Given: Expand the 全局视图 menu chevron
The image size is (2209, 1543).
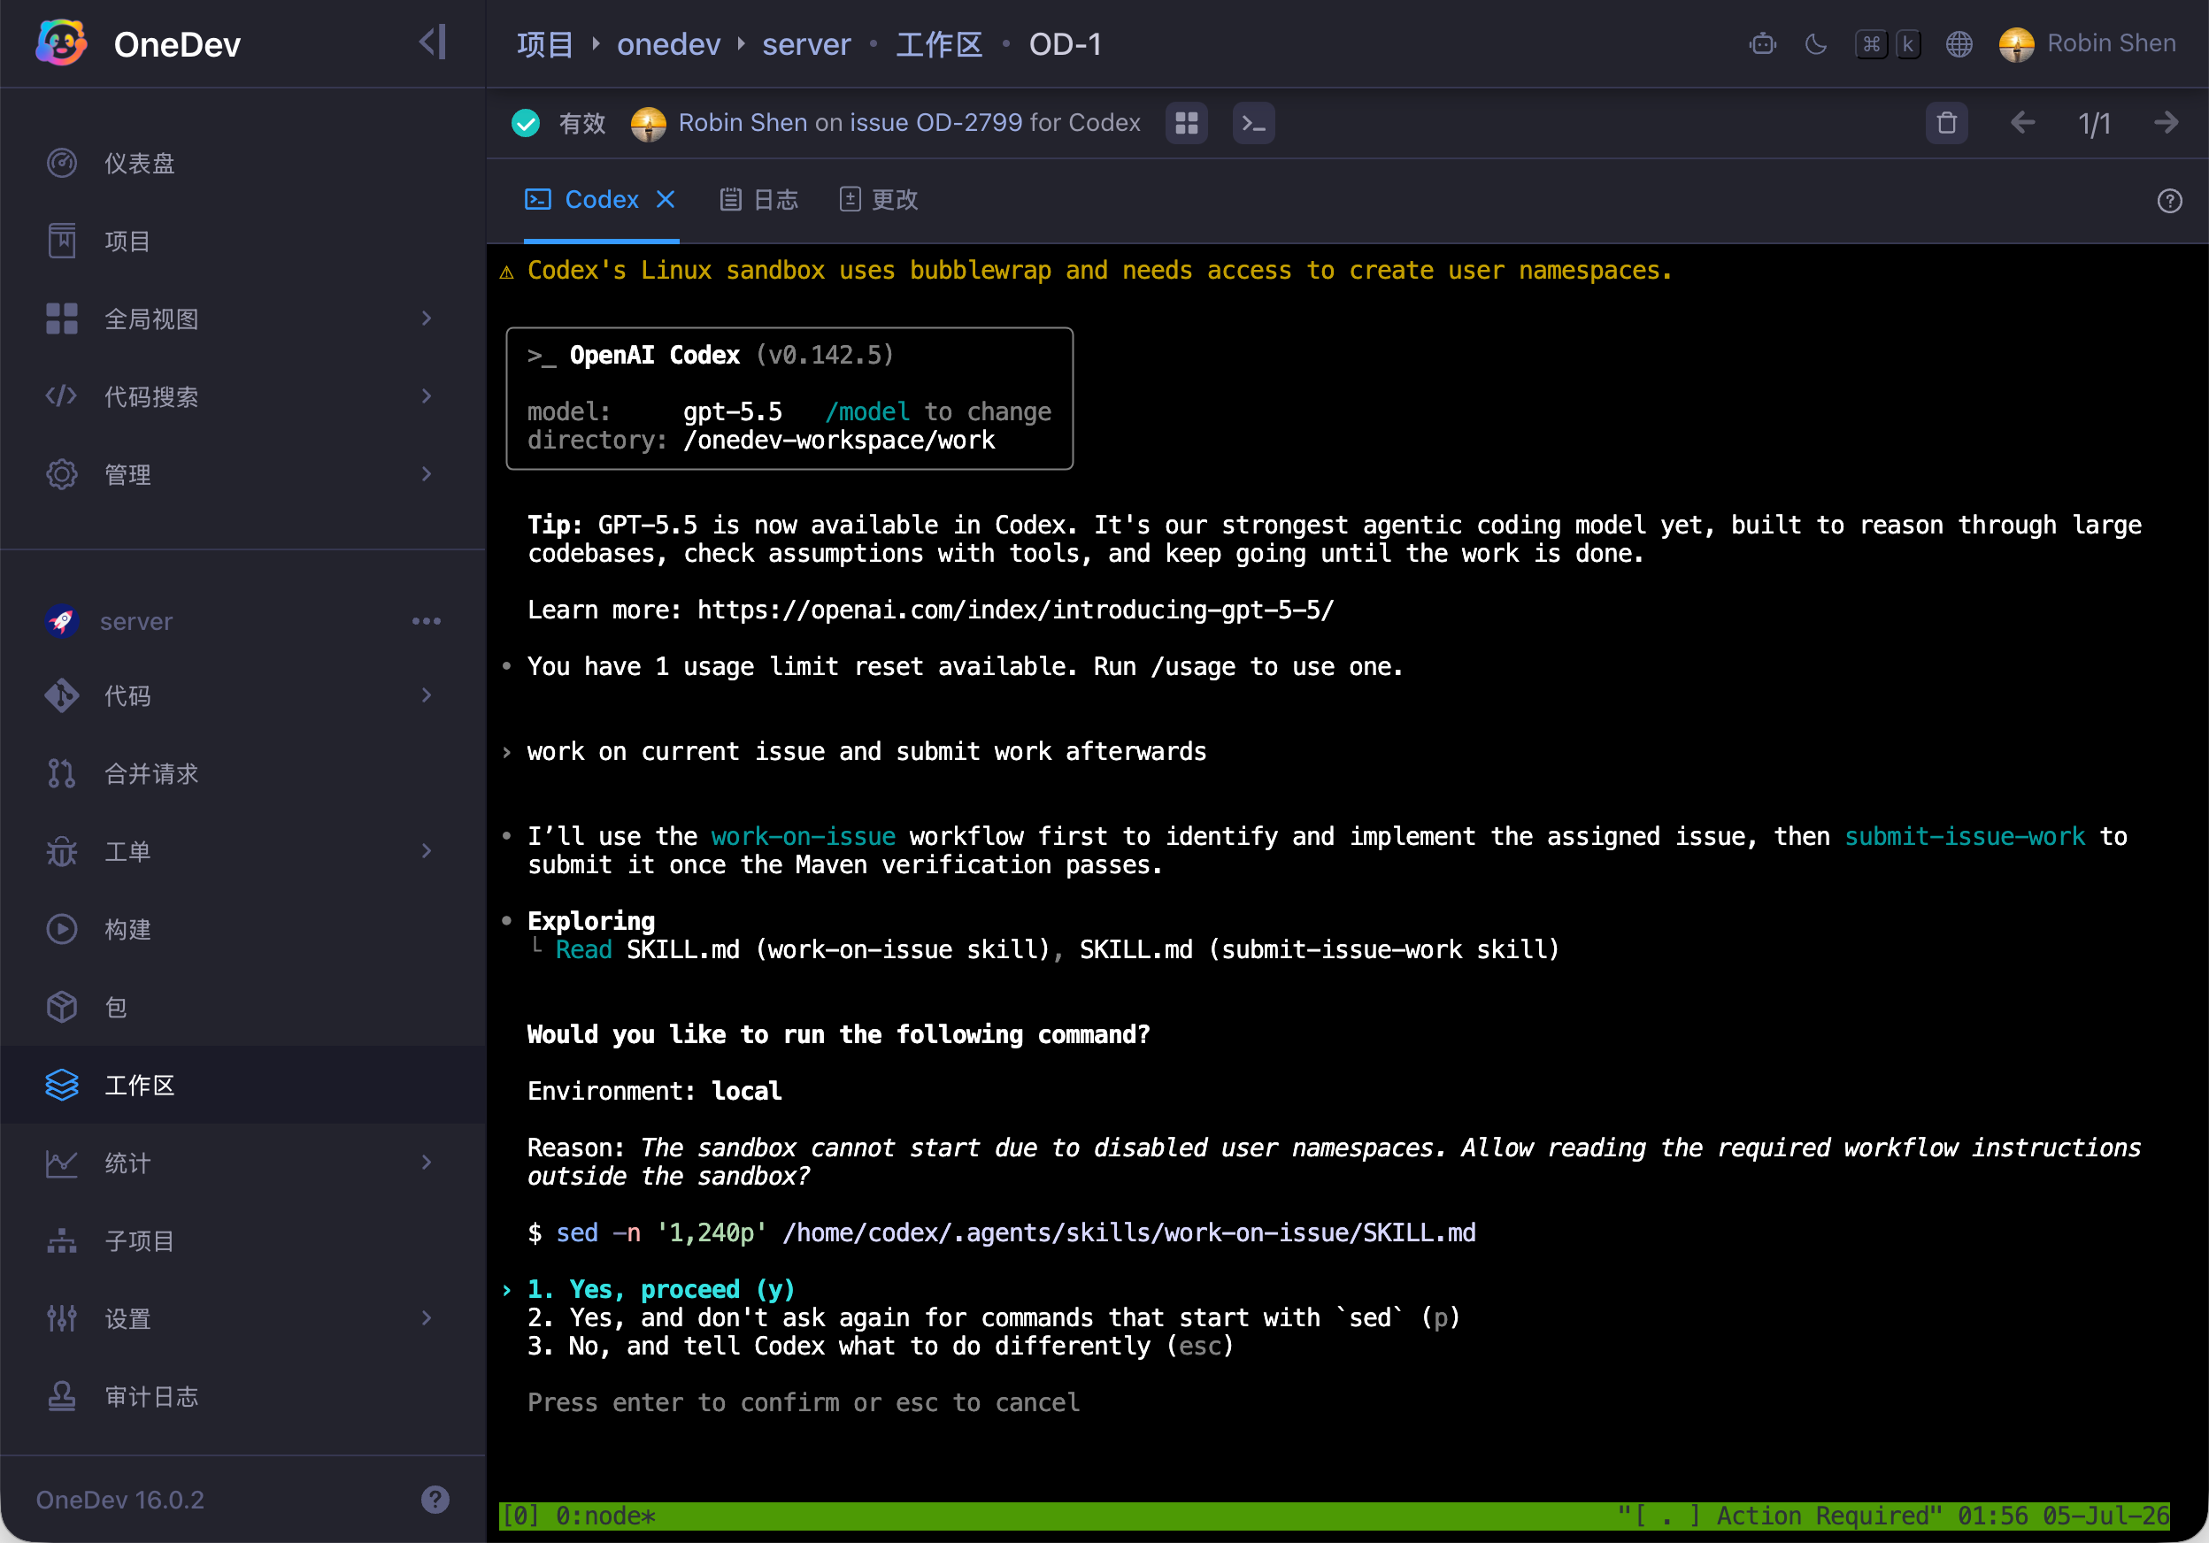Looking at the screenshot, I should (427, 319).
